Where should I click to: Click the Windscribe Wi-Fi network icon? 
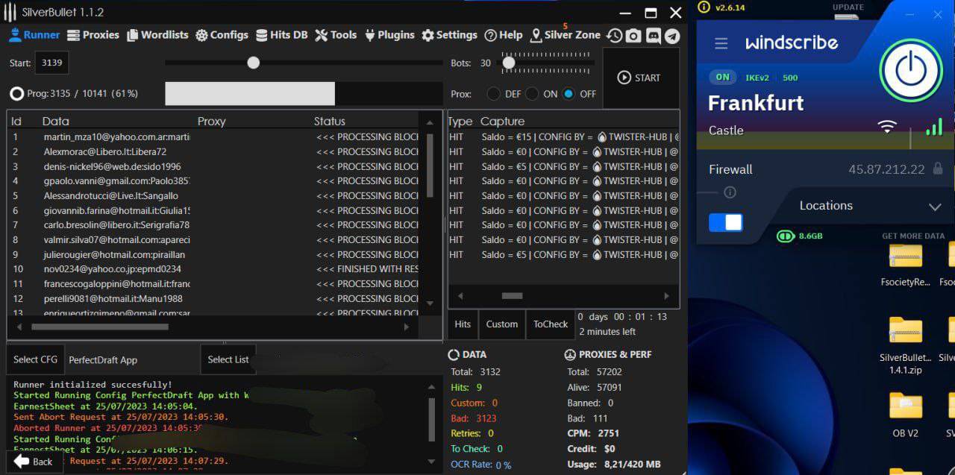click(x=886, y=127)
